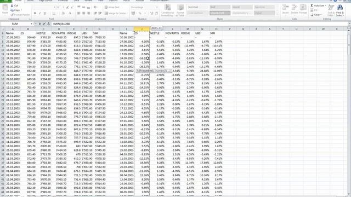This screenshot has width=351, height=197.
Task: Cancel the formula entry with the X
Action: click(39, 24)
